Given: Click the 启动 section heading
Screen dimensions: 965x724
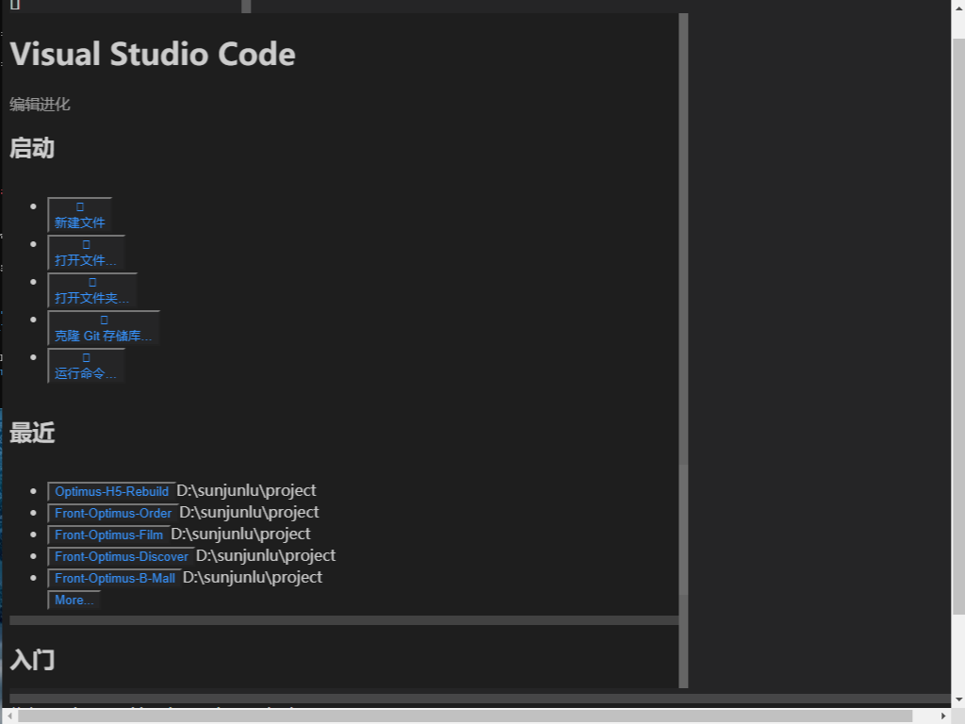Looking at the screenshot, I should click(x=32, y=148).
